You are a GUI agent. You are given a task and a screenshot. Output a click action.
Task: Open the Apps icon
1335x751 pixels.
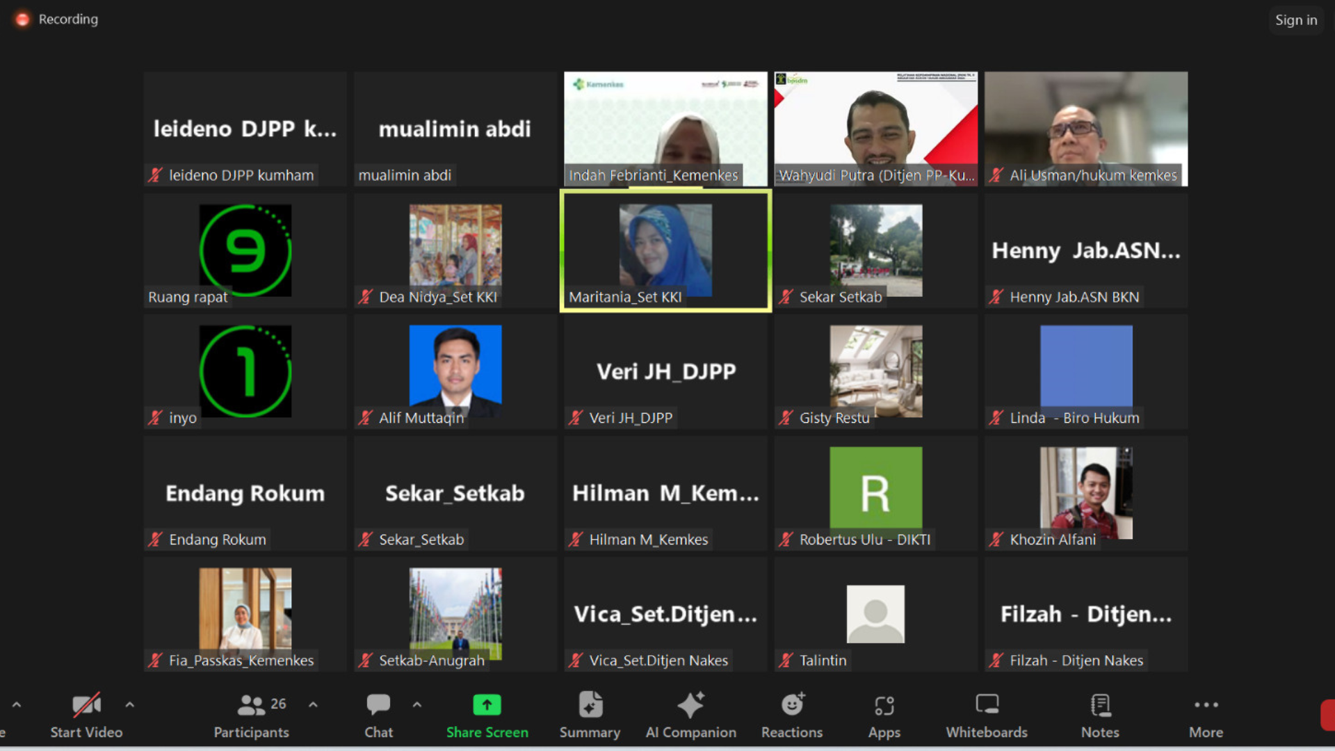(884, 706)
